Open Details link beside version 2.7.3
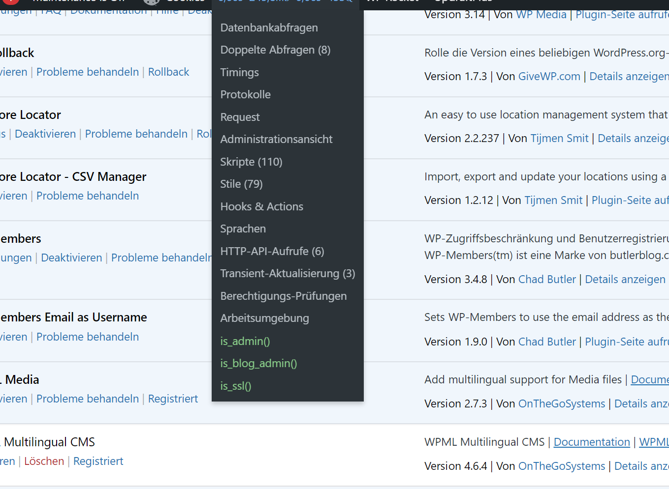The image size is (669, 489). tap(641, 403)
